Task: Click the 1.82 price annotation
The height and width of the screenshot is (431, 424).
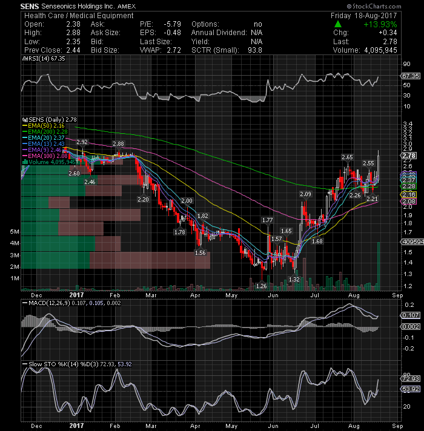Action: coord(203,215)
